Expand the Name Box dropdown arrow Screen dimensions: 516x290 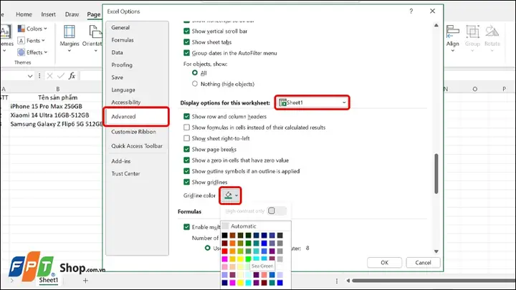click(30, 77)
